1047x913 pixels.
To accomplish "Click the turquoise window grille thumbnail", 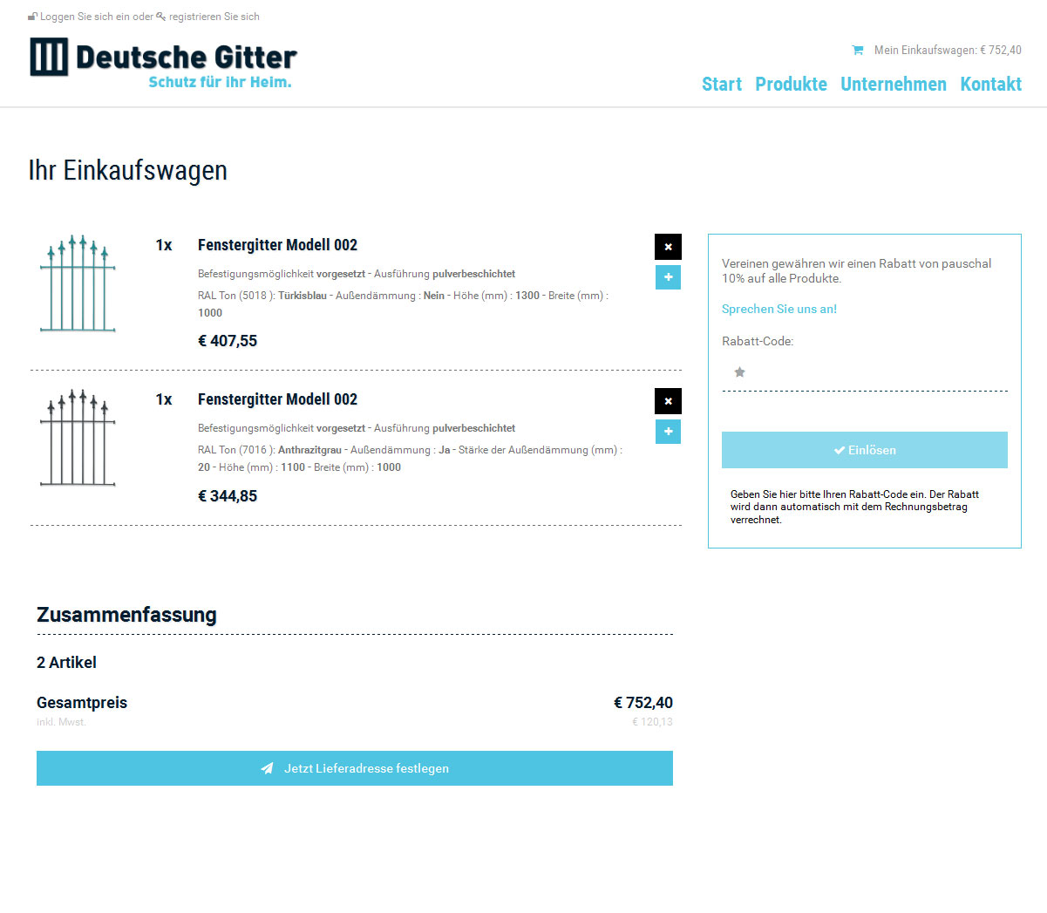I will [x=78, y=283].
